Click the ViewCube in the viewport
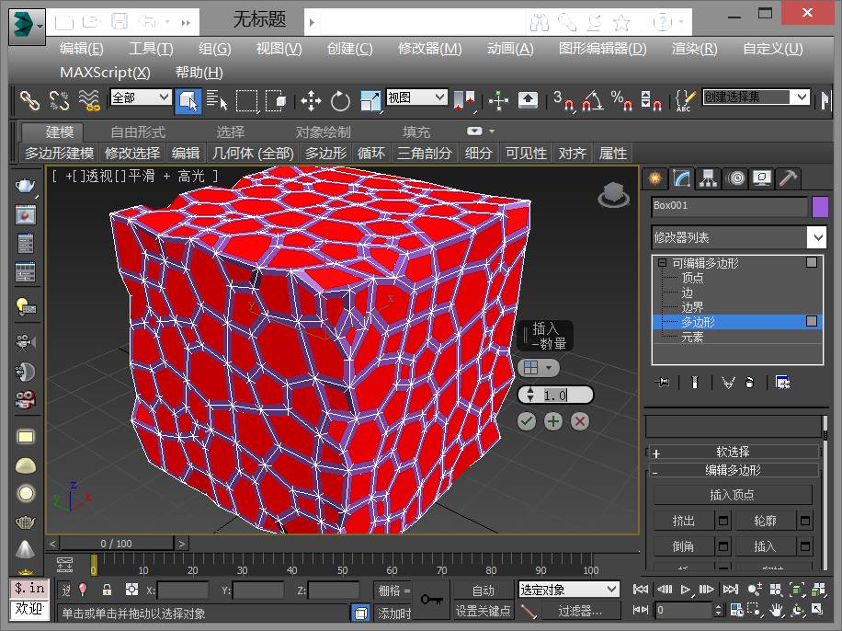The height and width of the screenshot is (631, 842). [x=614, y=195]
